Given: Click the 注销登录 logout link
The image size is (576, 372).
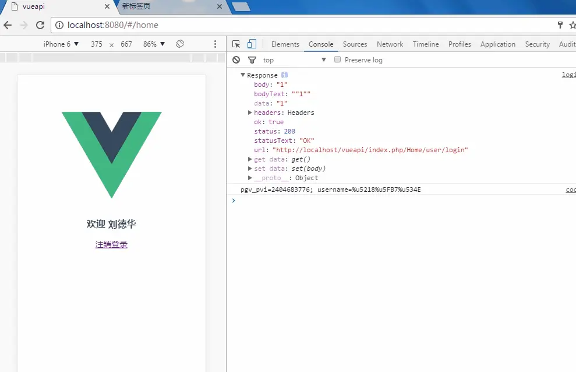Looking at the screenshot, I should 111,244.
